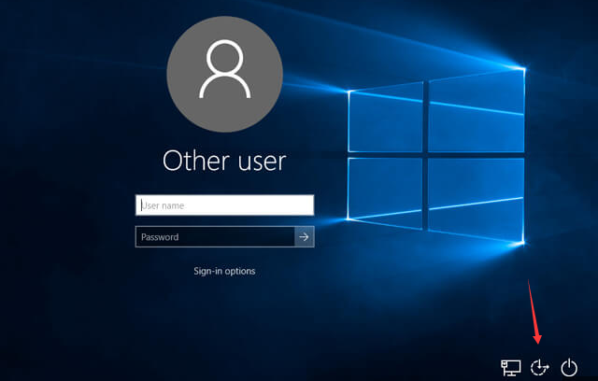Open Sign-in options
Viewport: 598px width, 381px height.
click(224, 271)
